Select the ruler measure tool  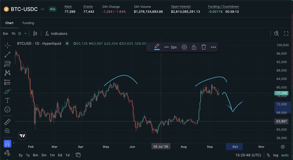[7, 122]
